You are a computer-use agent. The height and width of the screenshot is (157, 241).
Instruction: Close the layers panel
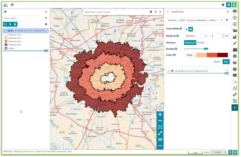46,12
